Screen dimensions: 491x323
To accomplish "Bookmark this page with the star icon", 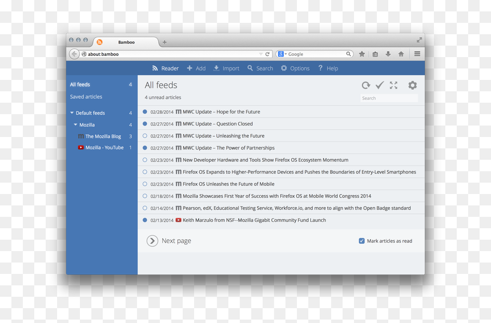I will pyautogui.click(x=361, y=54).
